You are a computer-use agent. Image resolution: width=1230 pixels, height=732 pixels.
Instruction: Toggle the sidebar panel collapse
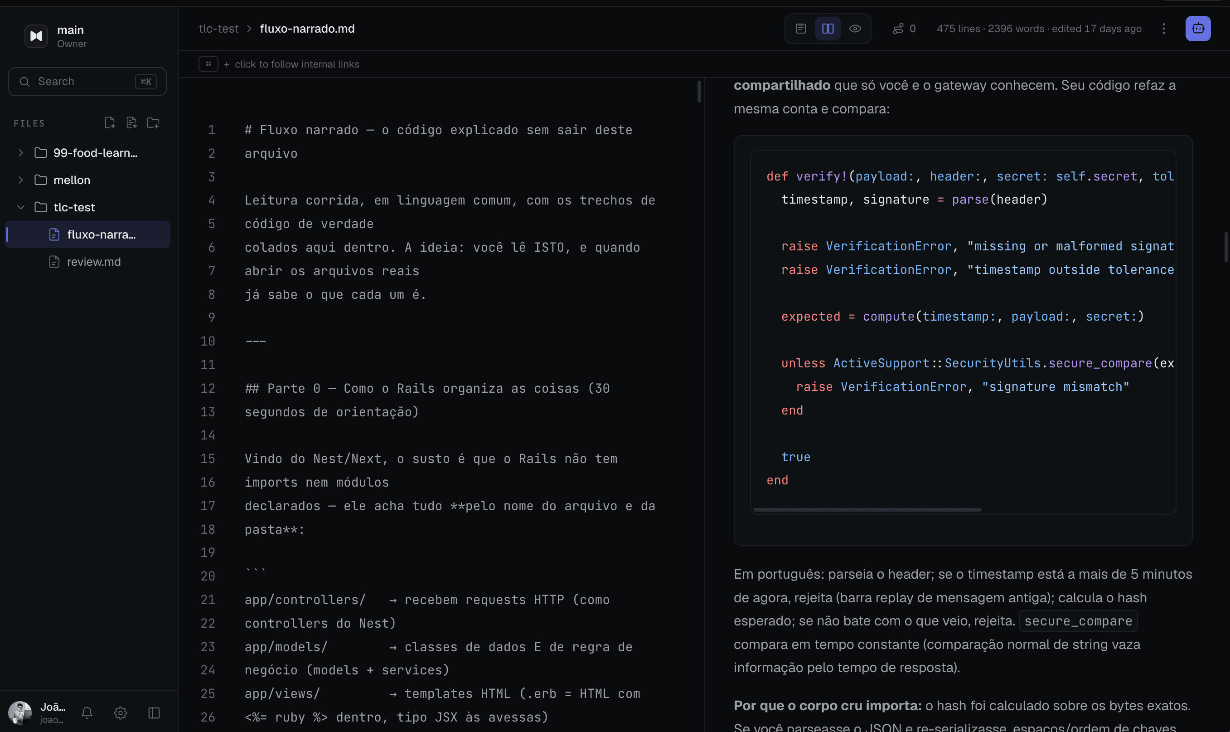pyautogui.click(x=154, y=713)
